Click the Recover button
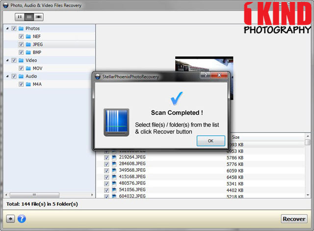314x231 pixels. [294, 219]
